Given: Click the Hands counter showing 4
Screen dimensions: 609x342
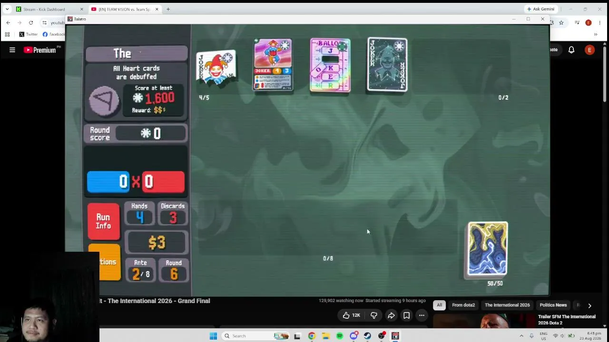Looking at the screenshot, I should pyautogui.click(x=139, y=214).
